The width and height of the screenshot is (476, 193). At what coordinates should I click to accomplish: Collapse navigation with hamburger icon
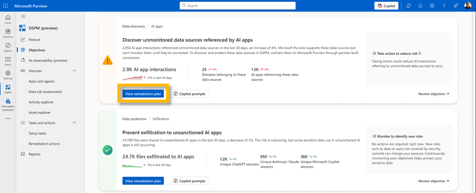click(23, 17)
